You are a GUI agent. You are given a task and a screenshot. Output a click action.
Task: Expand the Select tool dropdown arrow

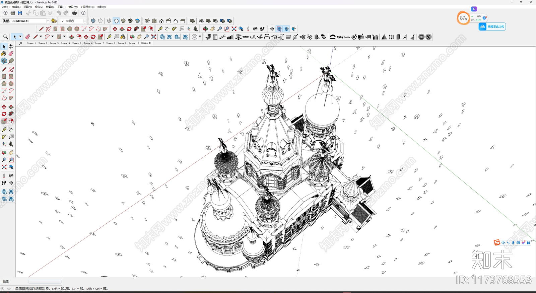[20, 37]
